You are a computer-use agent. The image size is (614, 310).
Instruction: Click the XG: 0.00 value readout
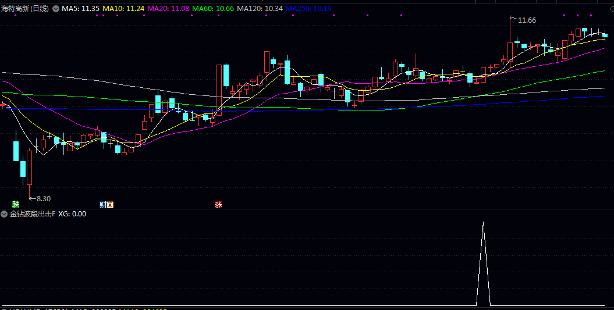pos(72,214)
